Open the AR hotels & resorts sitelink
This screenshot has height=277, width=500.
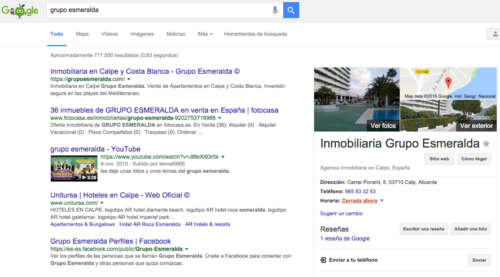click(x=208, y=224)
